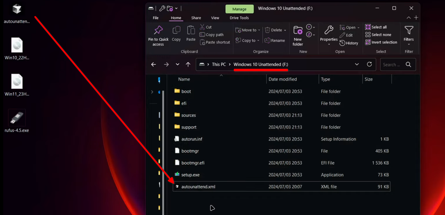445x215 pixels.
Task: Select the bootmgr file
Action: click(x=282, y=151)
